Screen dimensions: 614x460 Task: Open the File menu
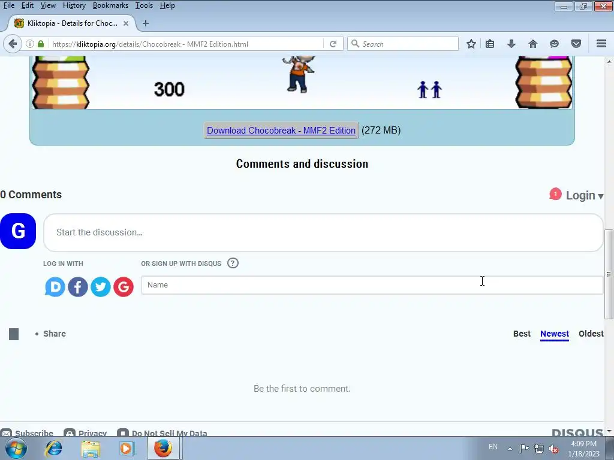(9, 5)
